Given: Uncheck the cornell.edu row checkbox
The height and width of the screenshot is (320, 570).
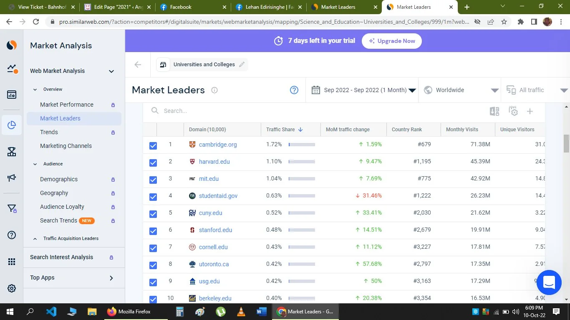Looking at the screenshot, I should point(153,248).
